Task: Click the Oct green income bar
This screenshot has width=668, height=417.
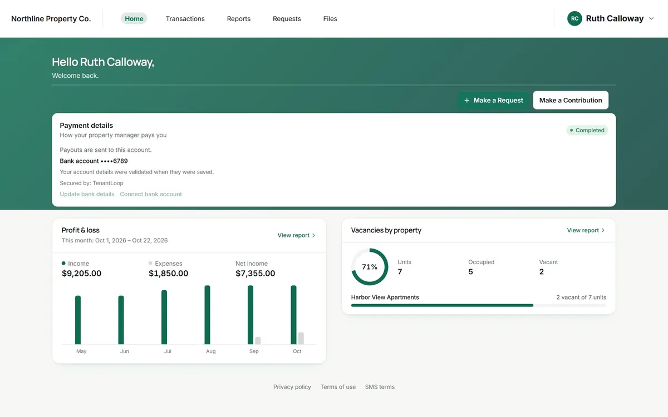Action: (x=293, y=315)
